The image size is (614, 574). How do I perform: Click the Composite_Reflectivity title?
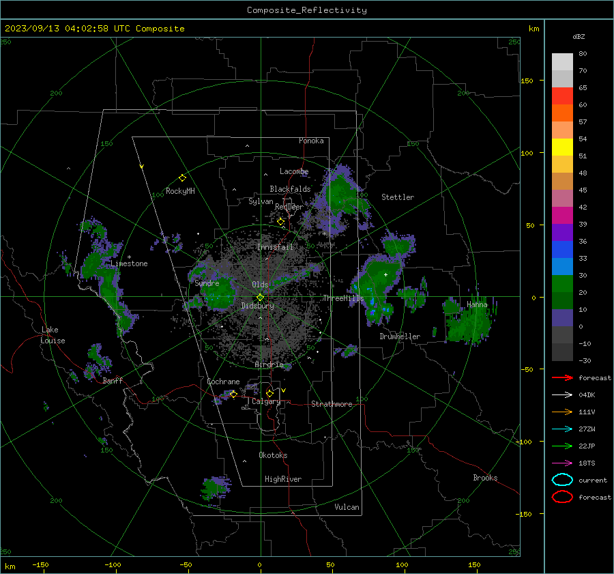307,10
